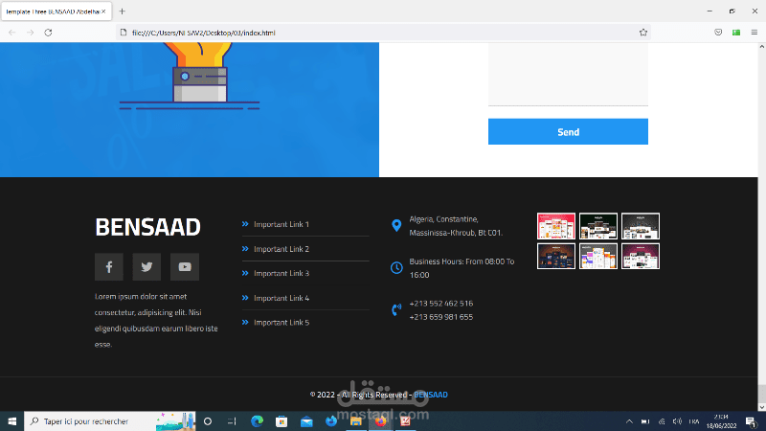Switch to Firefox on taskbar
Image resolution: width=766 pixels, height=431 pixels.
click(x=380, y=421)
